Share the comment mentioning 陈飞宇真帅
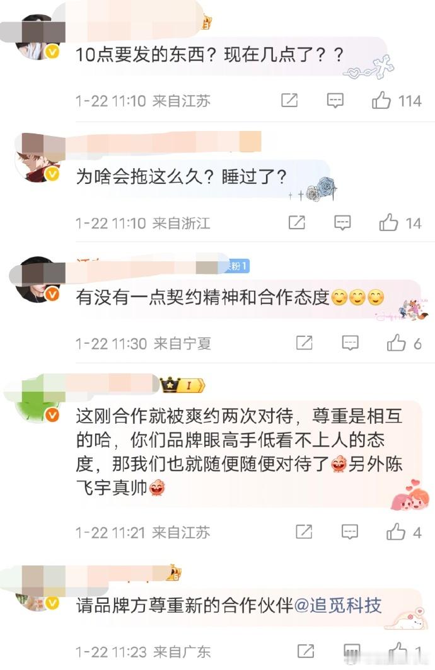435x670 pixels. (304, 532)
